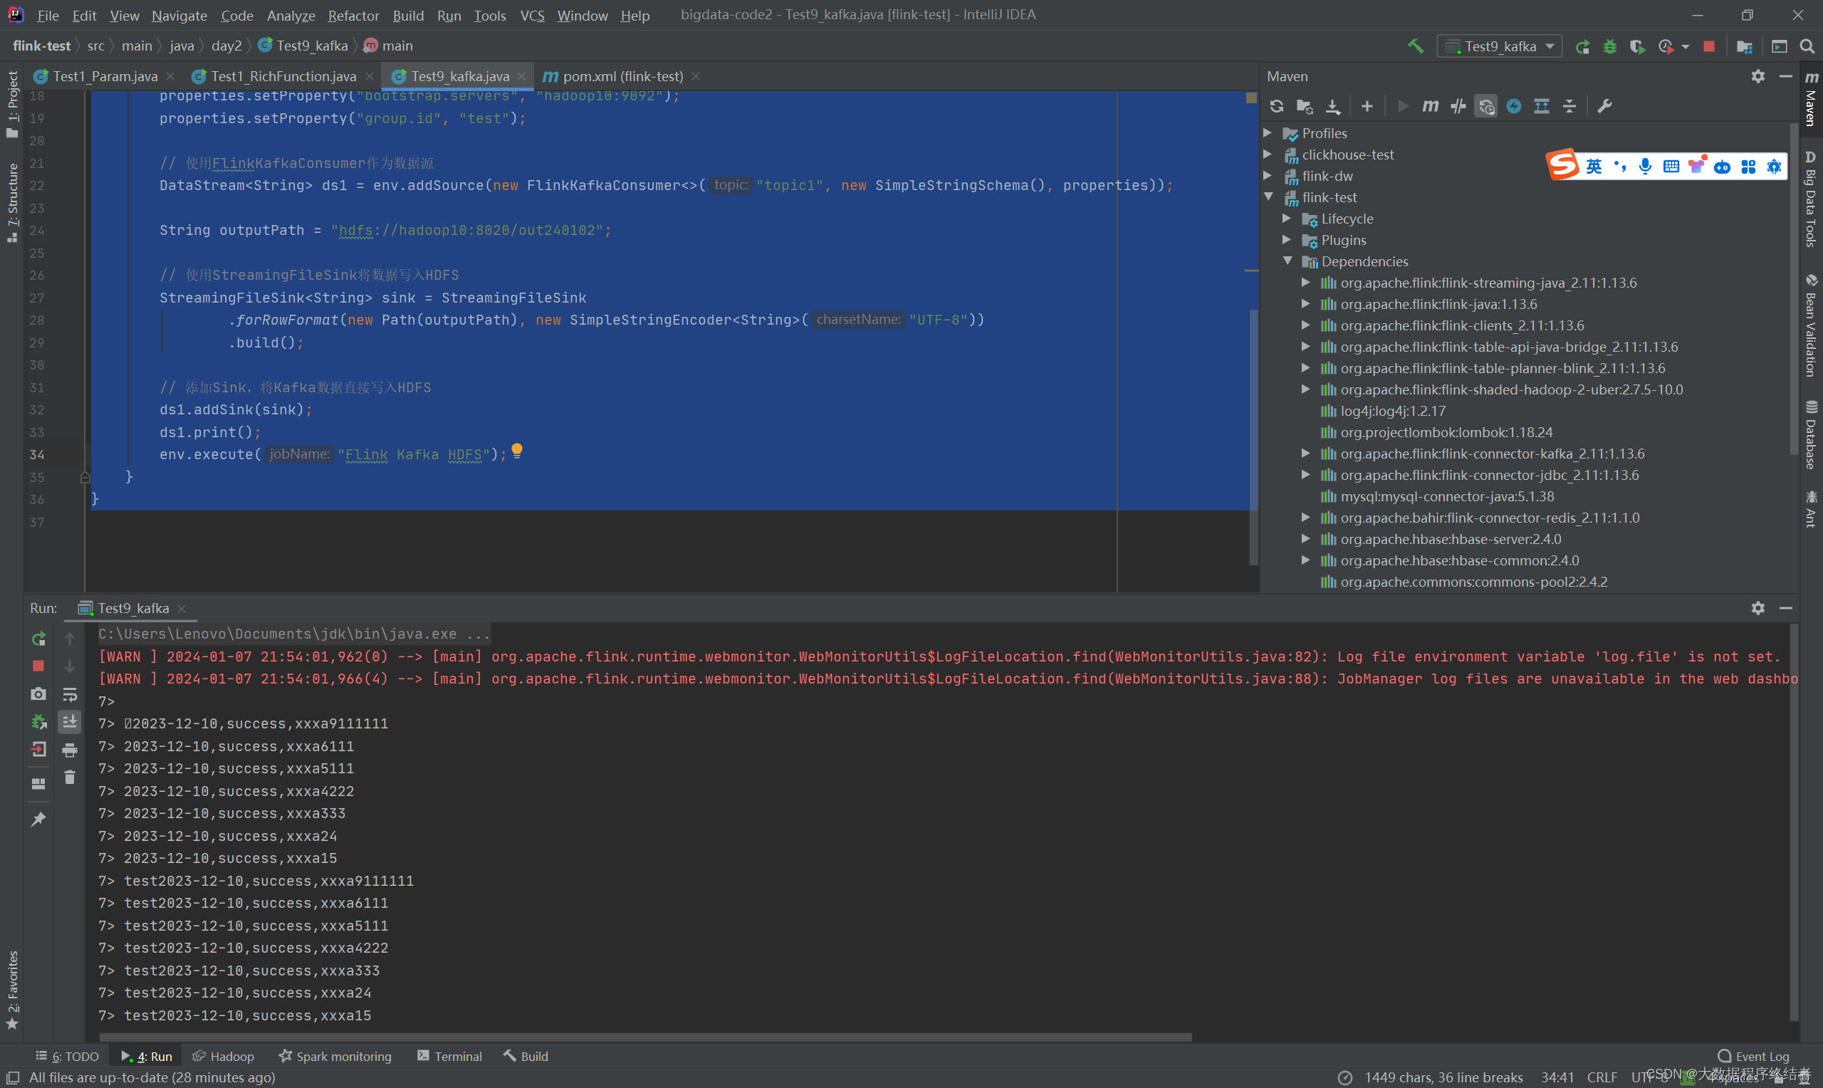The height and width of the screenshot is (1088, 1823).
Task: Open the profiler options dropdown arrow
Action: point(1685,47)
